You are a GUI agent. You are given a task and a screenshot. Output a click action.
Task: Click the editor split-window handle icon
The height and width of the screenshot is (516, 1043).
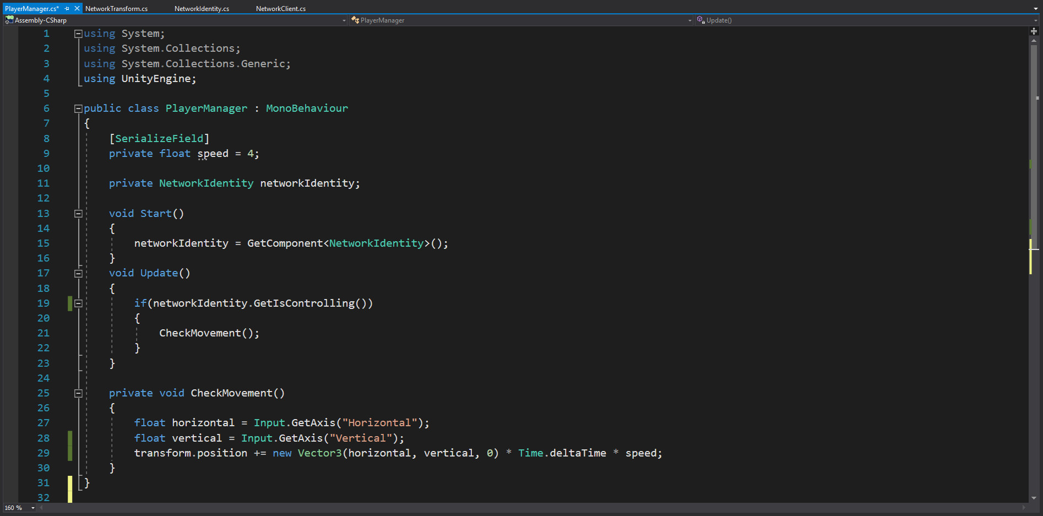pos(1034,31)
